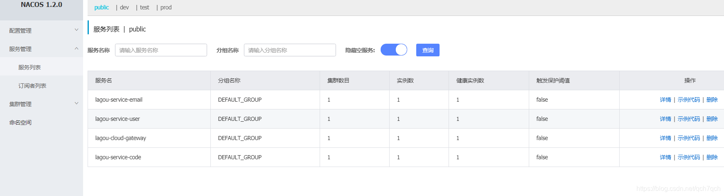The image size is (724, 196).
Task: Select the lagou-service-code service name
Action: pyautogui.click(x=118, y=157)
